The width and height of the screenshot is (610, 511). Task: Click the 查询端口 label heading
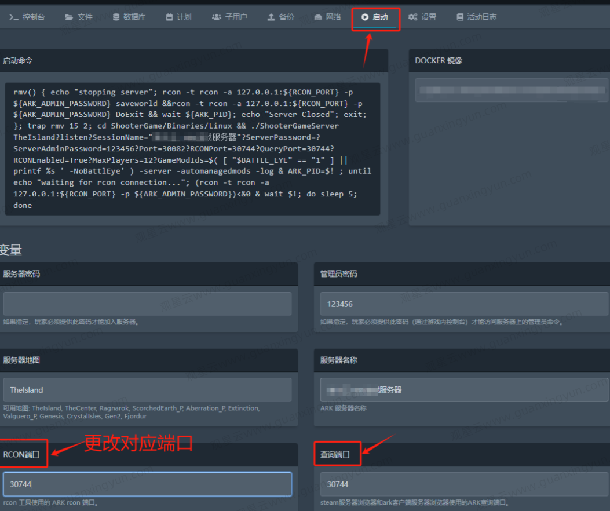click(335, 455)
